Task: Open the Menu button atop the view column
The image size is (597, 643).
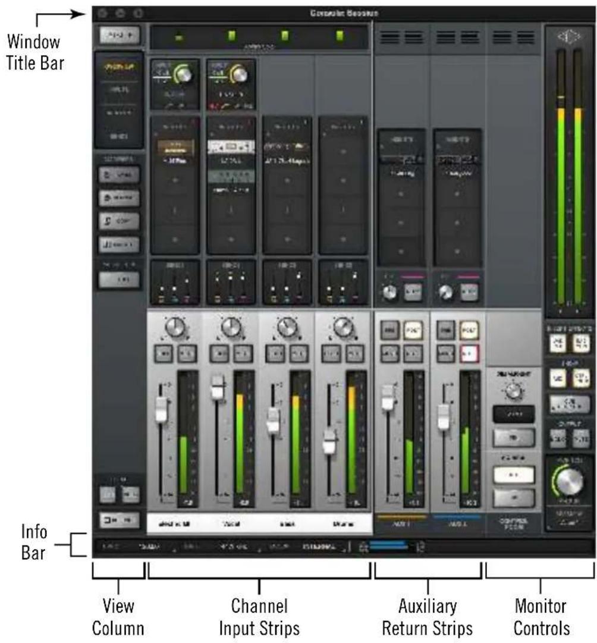Action: pos(120,35)
